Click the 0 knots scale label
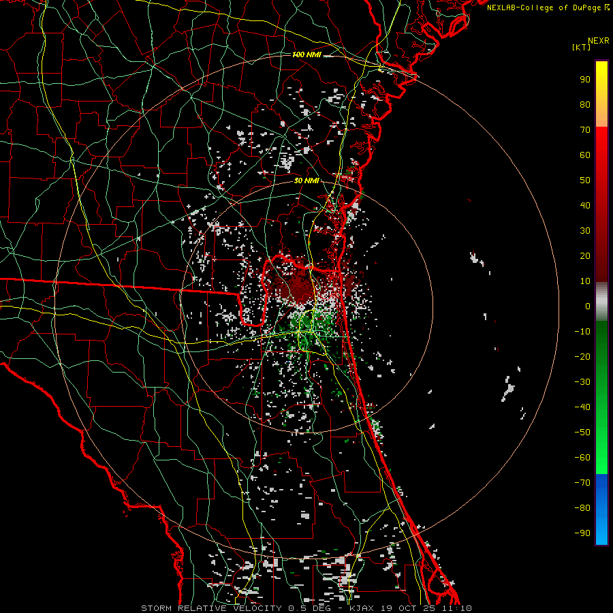This screenshot has width=613, height=613. point(588,306)
